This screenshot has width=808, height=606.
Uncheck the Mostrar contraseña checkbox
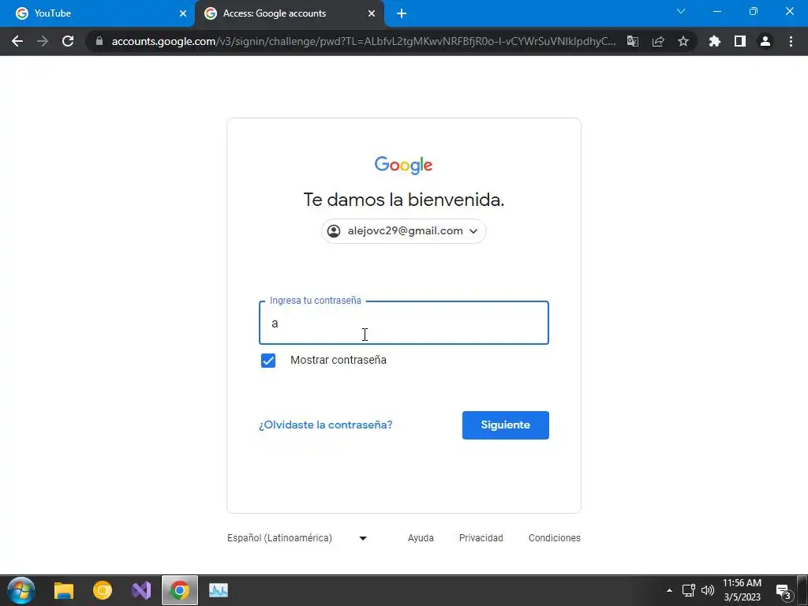coord(268,360)
